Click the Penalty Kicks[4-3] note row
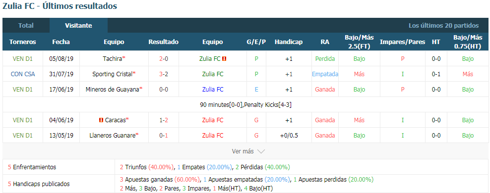The image size is (490, 193). point(245,105)
